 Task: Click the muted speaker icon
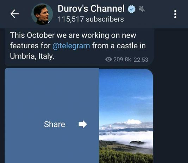point(142,9)
